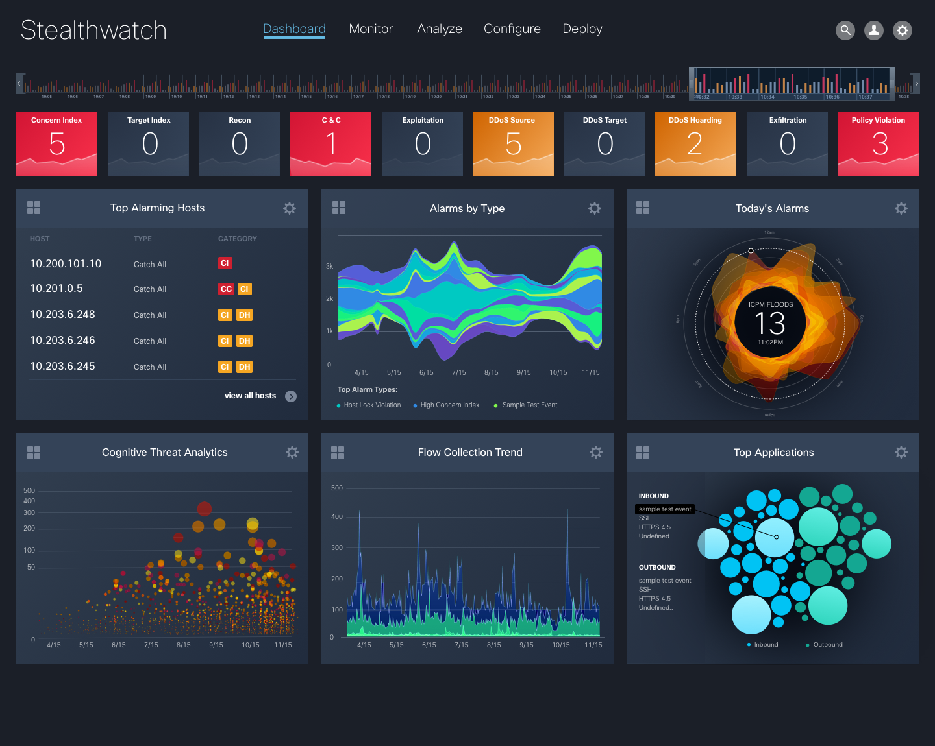
Task: Open Today's Alarms settings gear
Action: click(x=901, y=208)
